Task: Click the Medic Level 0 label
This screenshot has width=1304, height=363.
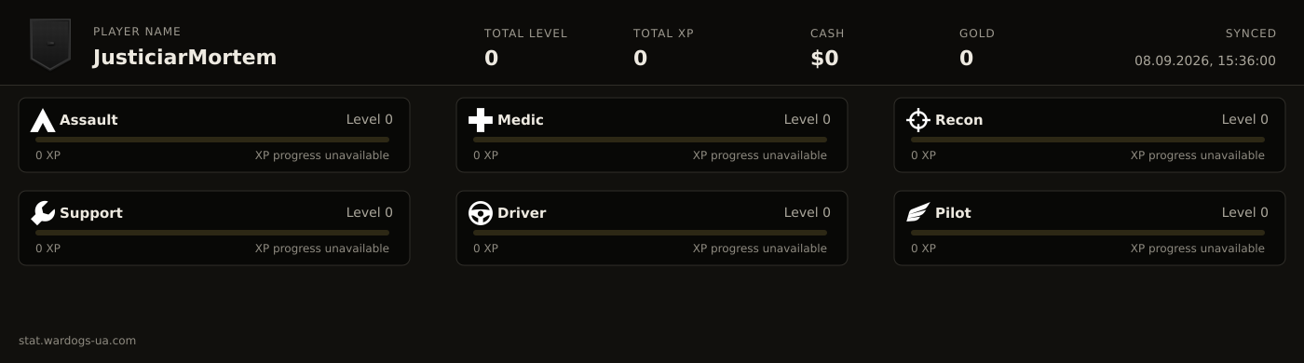Action: point(808,119)
